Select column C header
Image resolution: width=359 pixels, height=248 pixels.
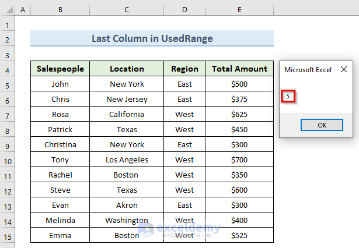coord(127,10)
